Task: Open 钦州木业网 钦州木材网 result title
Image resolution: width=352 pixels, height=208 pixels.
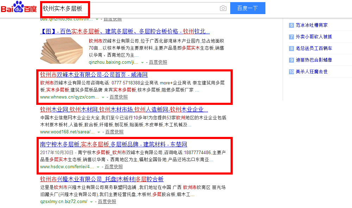Action: tap(124, 109)
